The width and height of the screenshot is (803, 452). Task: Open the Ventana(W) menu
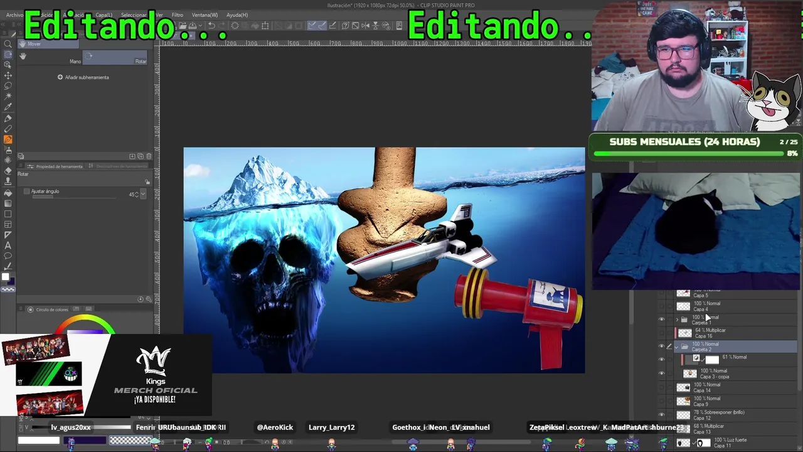point(205,15)
